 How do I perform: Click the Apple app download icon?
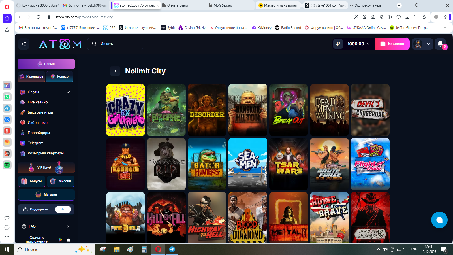(69, 240)
